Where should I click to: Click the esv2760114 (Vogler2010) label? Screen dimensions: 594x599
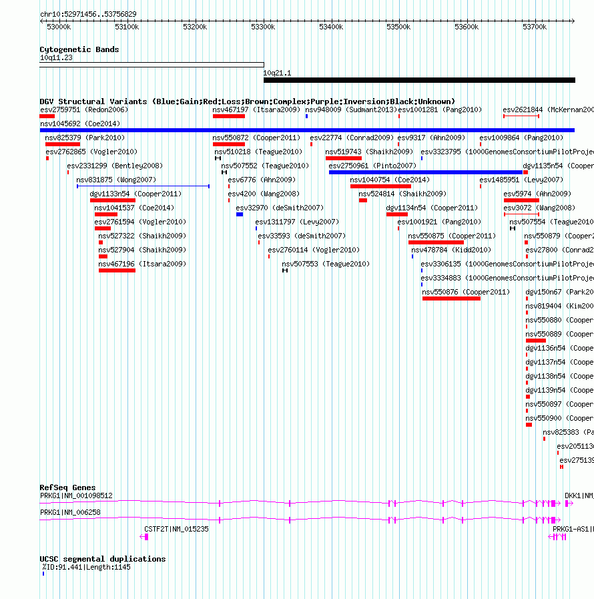pyautogui.click(x=314, y=250)
